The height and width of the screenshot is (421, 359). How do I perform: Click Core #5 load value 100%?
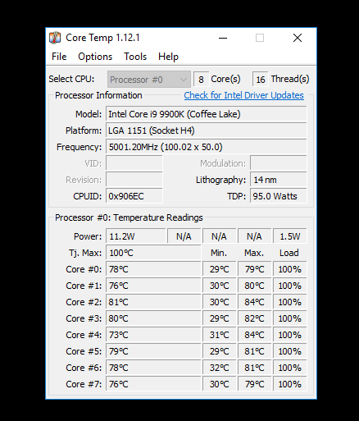290,351
